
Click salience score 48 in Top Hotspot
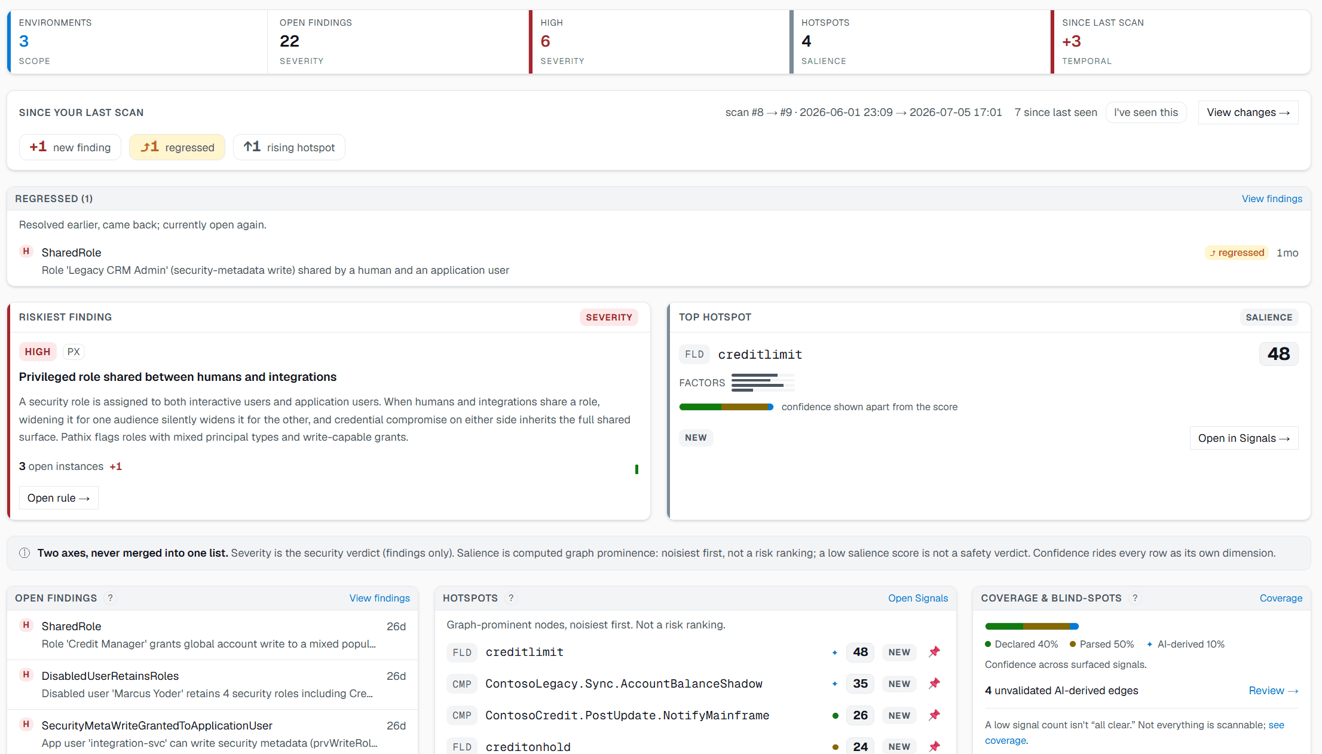(x=1278, y=354)
